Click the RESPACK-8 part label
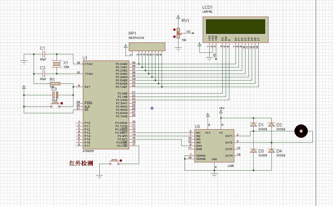The height and width of the screenshot is (206, 333). [x=136, y=38]
